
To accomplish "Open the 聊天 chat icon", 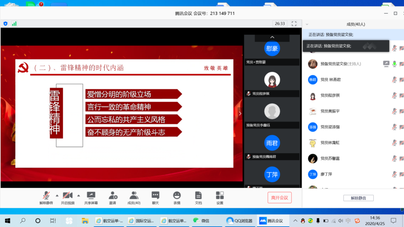I will click(155, 195).
